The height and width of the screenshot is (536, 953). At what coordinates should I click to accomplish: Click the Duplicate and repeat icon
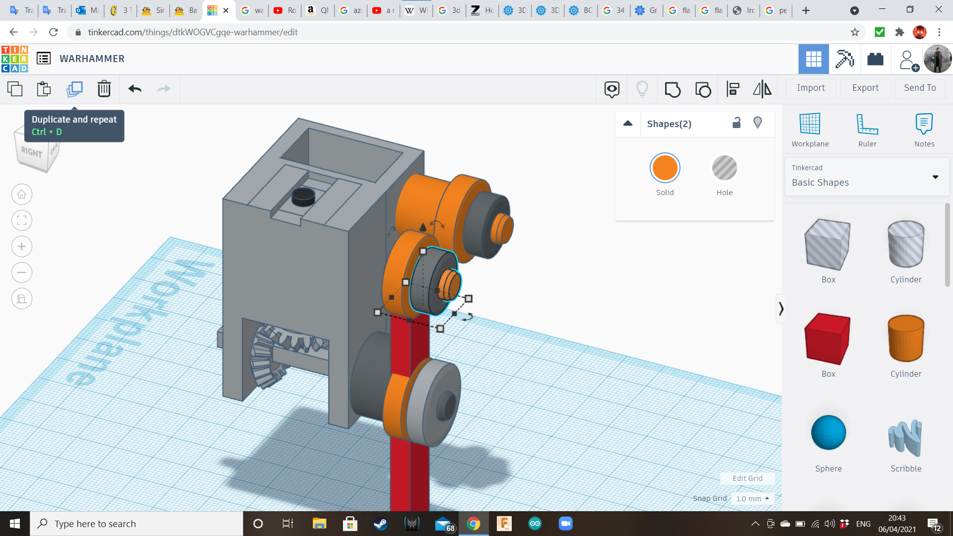pos(74,89)
